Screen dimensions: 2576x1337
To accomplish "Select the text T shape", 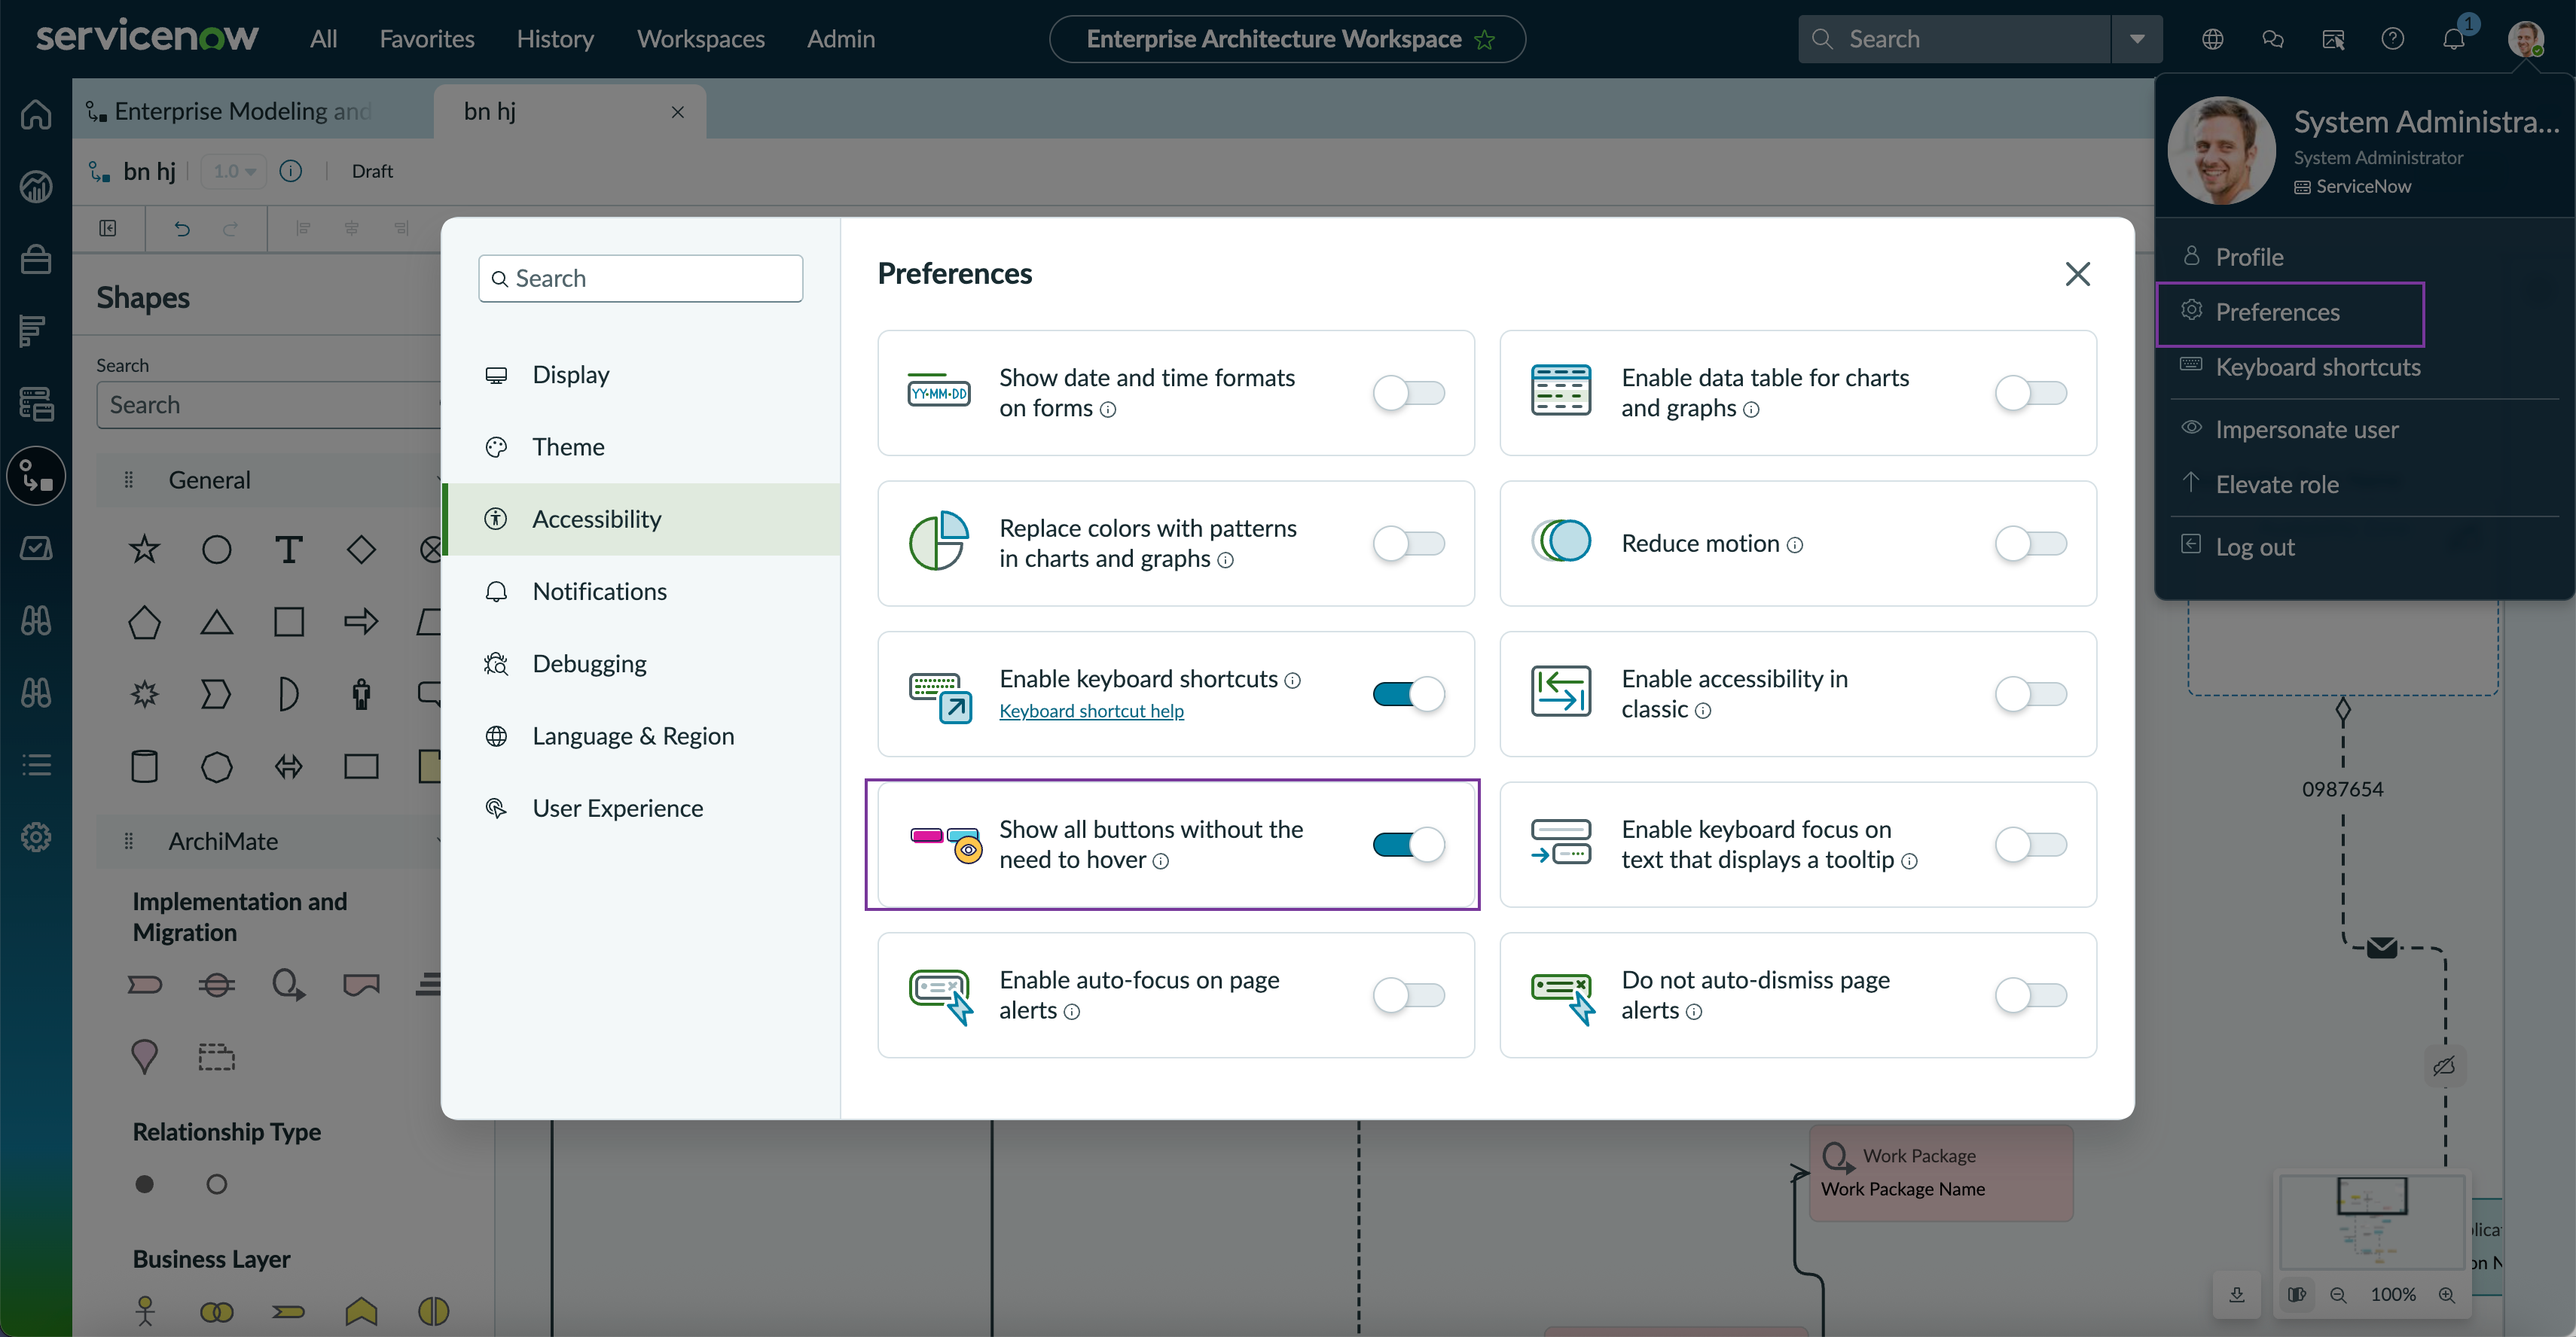I will click(x=289, y=549).
